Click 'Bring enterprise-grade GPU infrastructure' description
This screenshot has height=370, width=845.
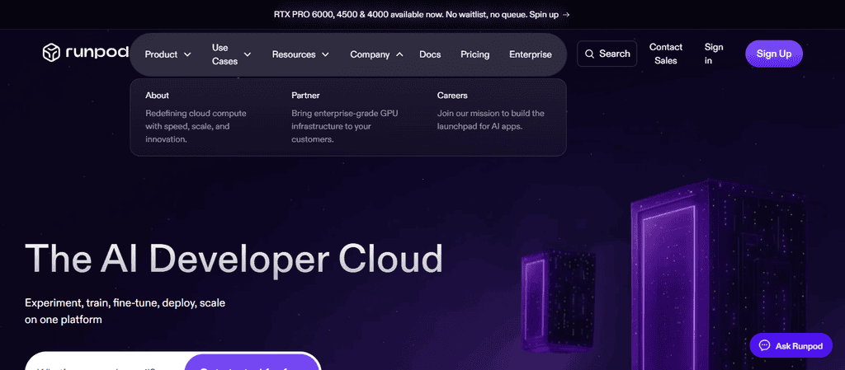click(x=345, y=126)
